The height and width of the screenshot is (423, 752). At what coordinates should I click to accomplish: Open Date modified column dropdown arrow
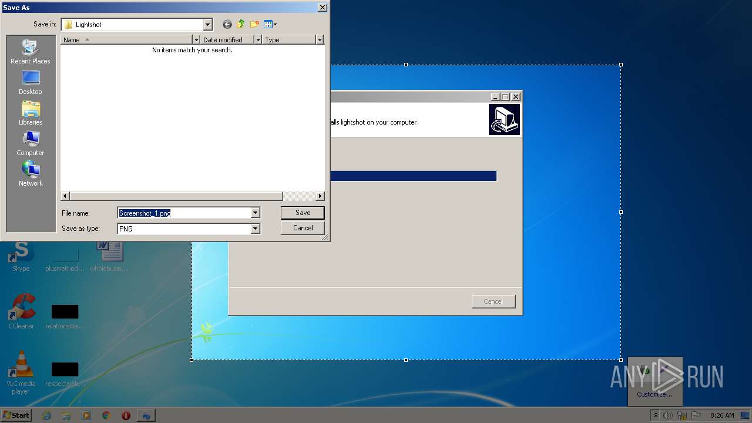[x=257, y=40]
